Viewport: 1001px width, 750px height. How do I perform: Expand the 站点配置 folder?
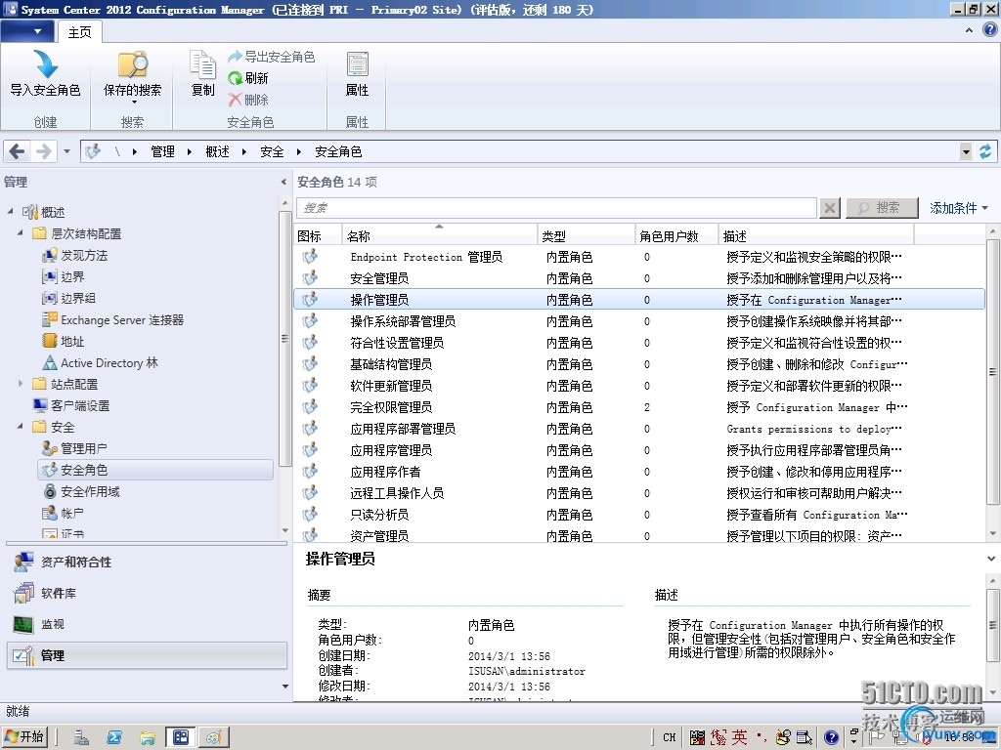21,384
